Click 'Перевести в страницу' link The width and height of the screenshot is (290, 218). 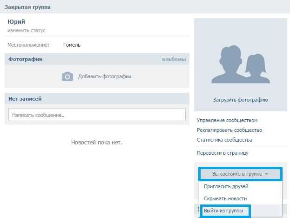coord(223,153)
